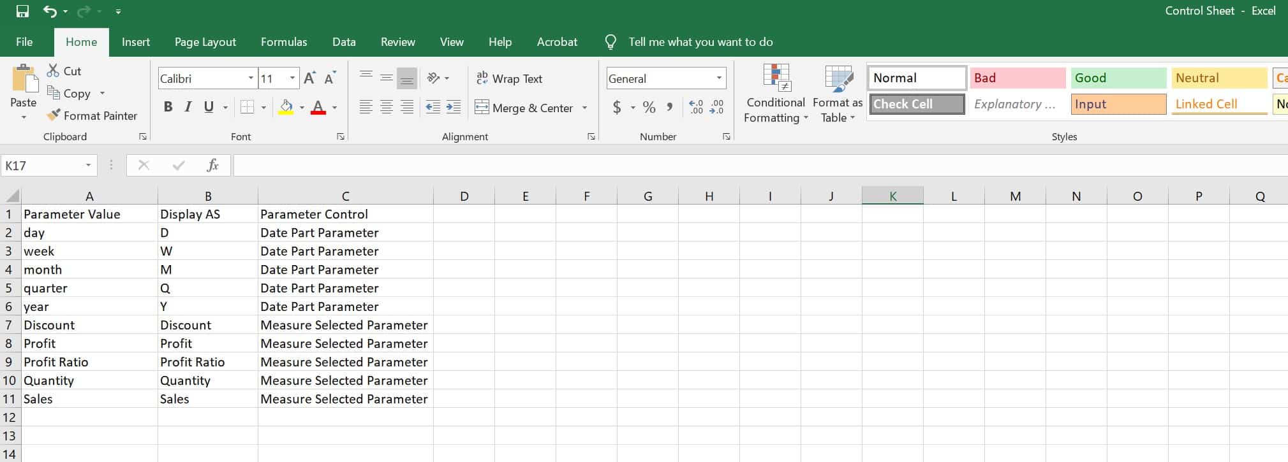Apply the Normal cell style

pos(917,78)
